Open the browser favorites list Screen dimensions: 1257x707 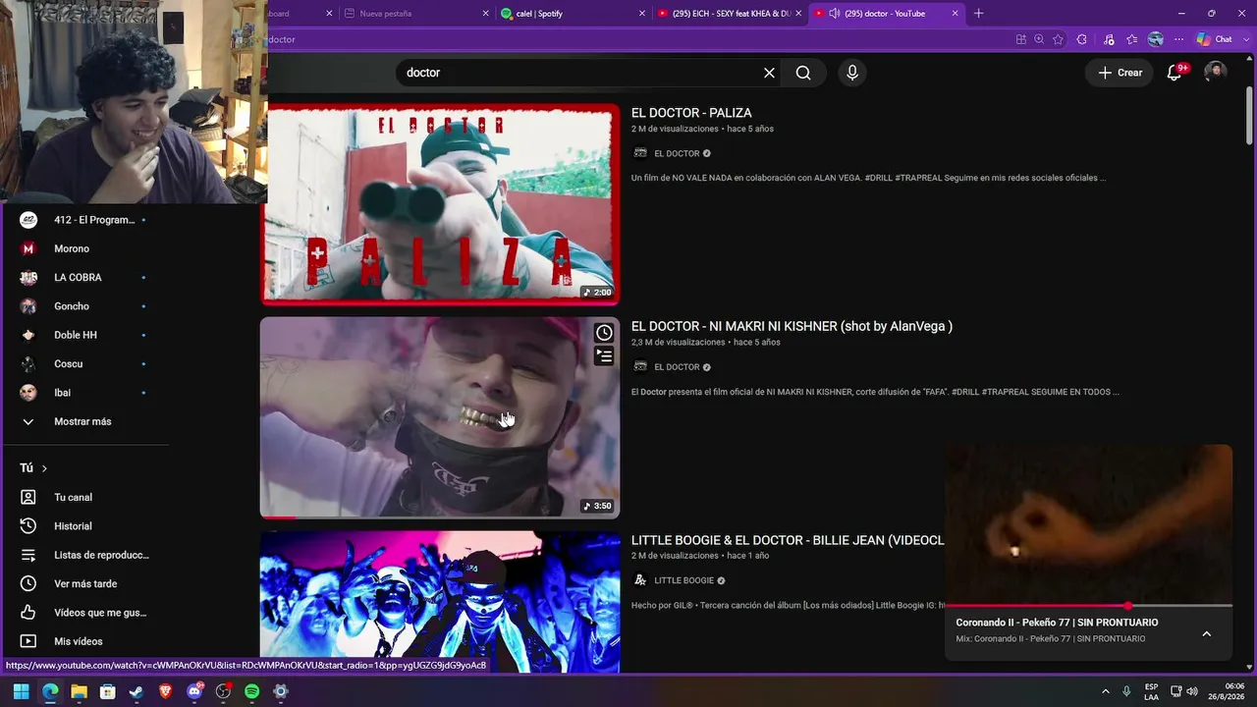coord(1132,39)
